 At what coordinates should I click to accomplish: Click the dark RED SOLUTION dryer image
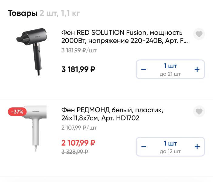tap(33, 51)
